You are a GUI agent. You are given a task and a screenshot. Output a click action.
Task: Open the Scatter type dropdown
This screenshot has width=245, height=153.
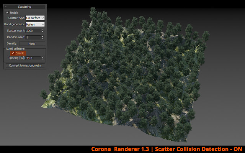(35, 18)
